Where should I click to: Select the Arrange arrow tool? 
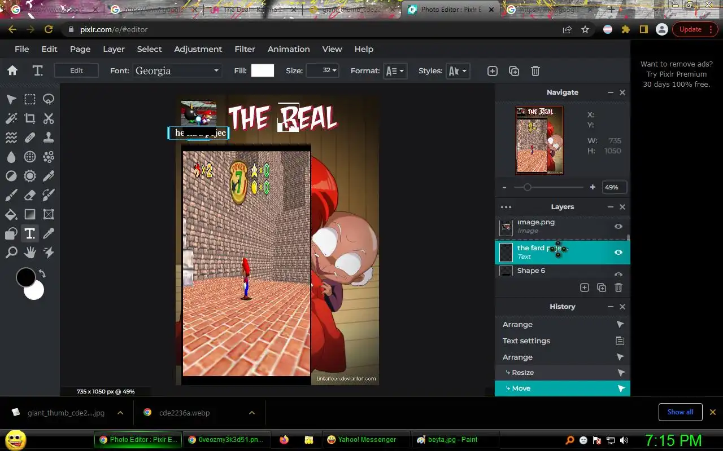[11, 100]
